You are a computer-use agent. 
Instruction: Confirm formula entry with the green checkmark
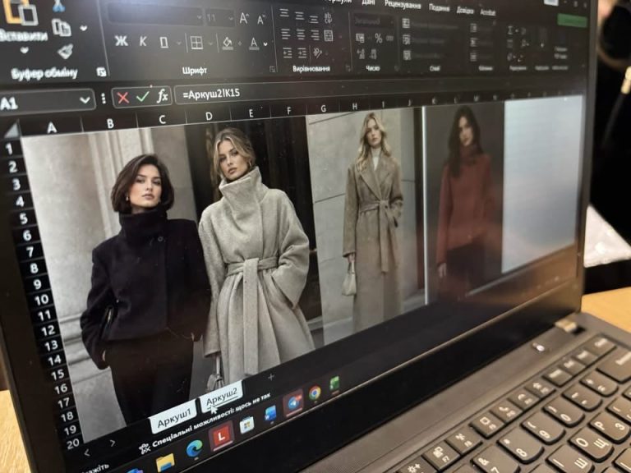click(142, 97)
